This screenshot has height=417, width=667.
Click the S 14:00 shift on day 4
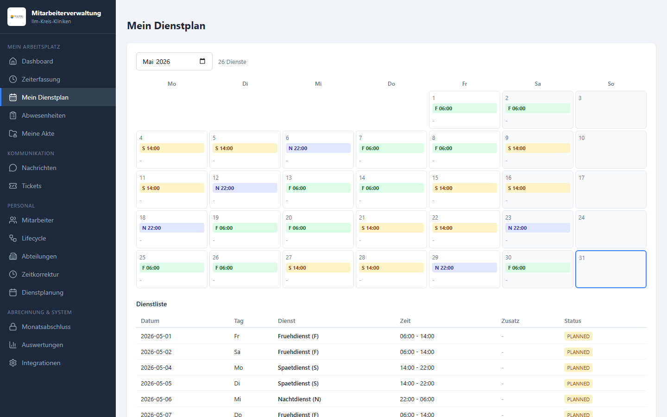coord(172,148)
